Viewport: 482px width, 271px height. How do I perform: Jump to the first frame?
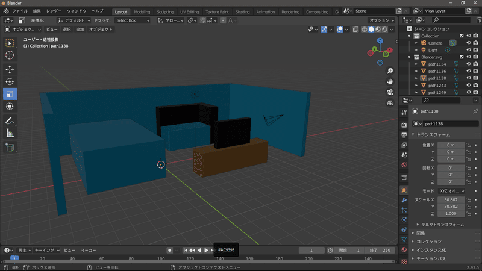(186, 251)
